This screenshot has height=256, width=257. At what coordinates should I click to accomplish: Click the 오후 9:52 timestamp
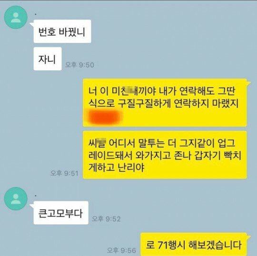106,219
